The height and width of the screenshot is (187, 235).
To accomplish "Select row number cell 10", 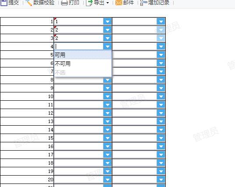I will (27, 96).
